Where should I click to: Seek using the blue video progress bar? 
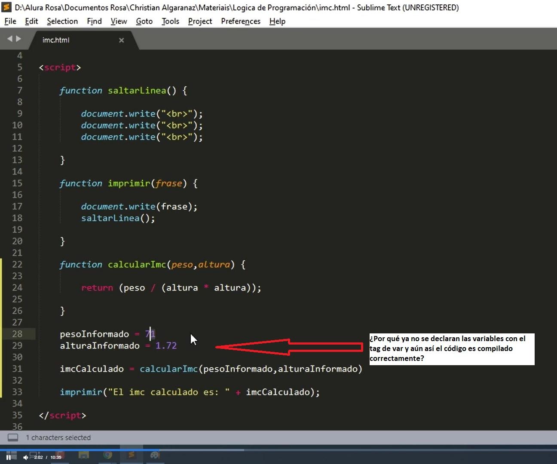278,450
